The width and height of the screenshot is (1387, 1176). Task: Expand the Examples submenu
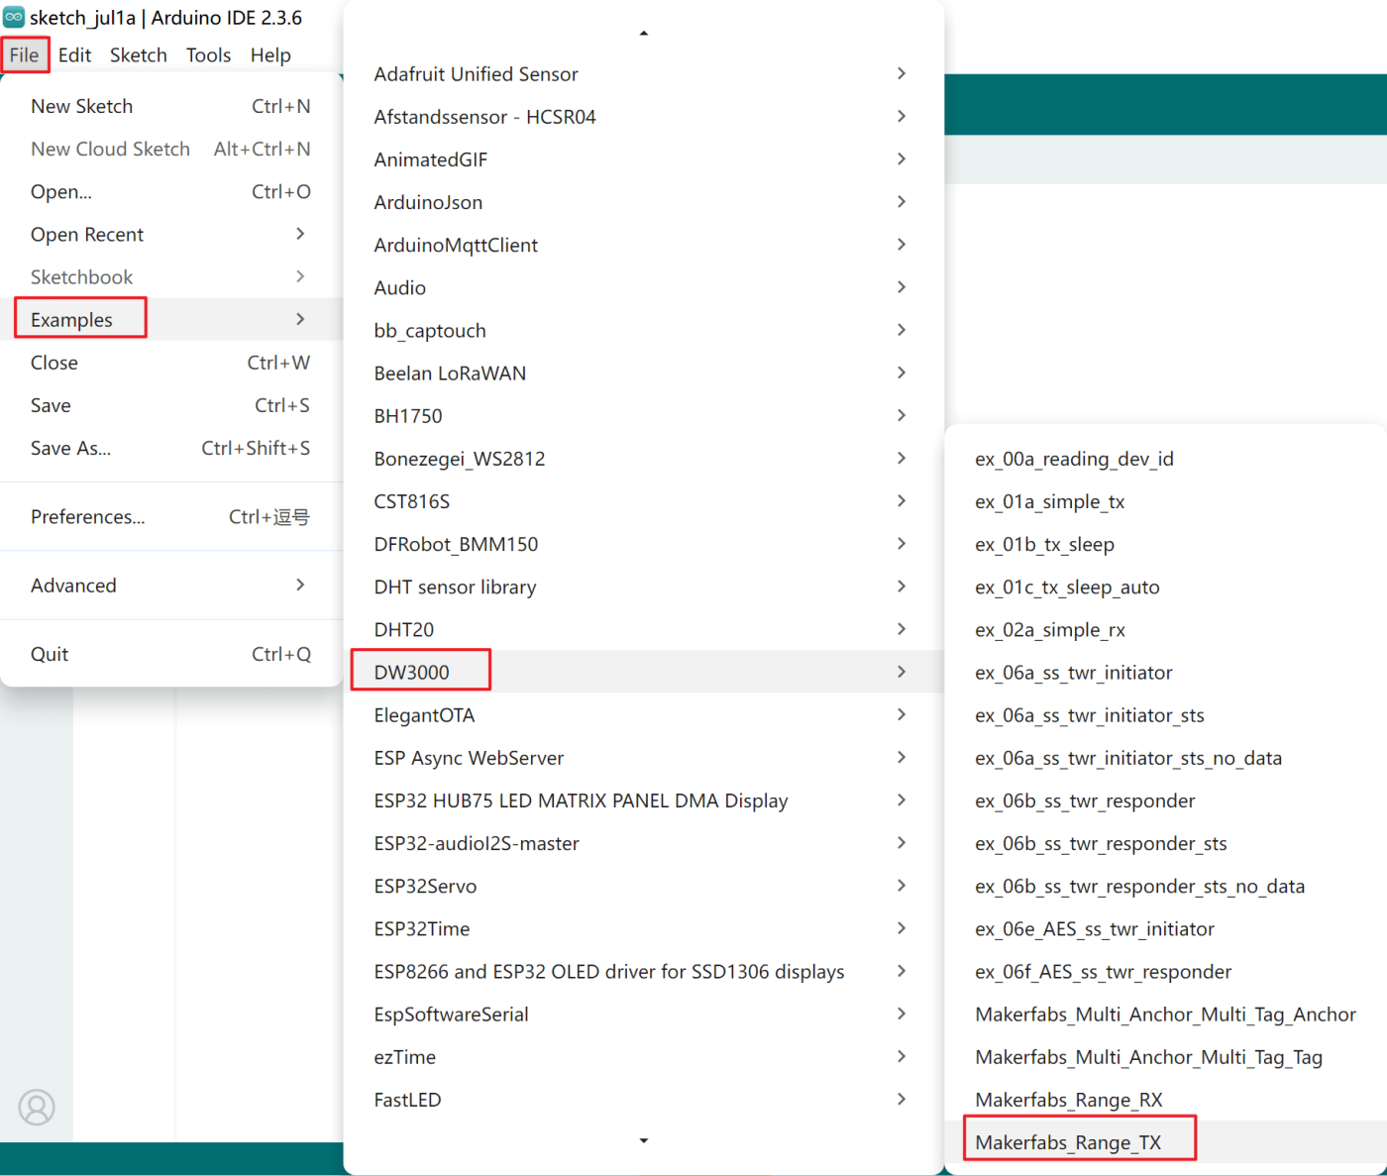tap(171, 319)
